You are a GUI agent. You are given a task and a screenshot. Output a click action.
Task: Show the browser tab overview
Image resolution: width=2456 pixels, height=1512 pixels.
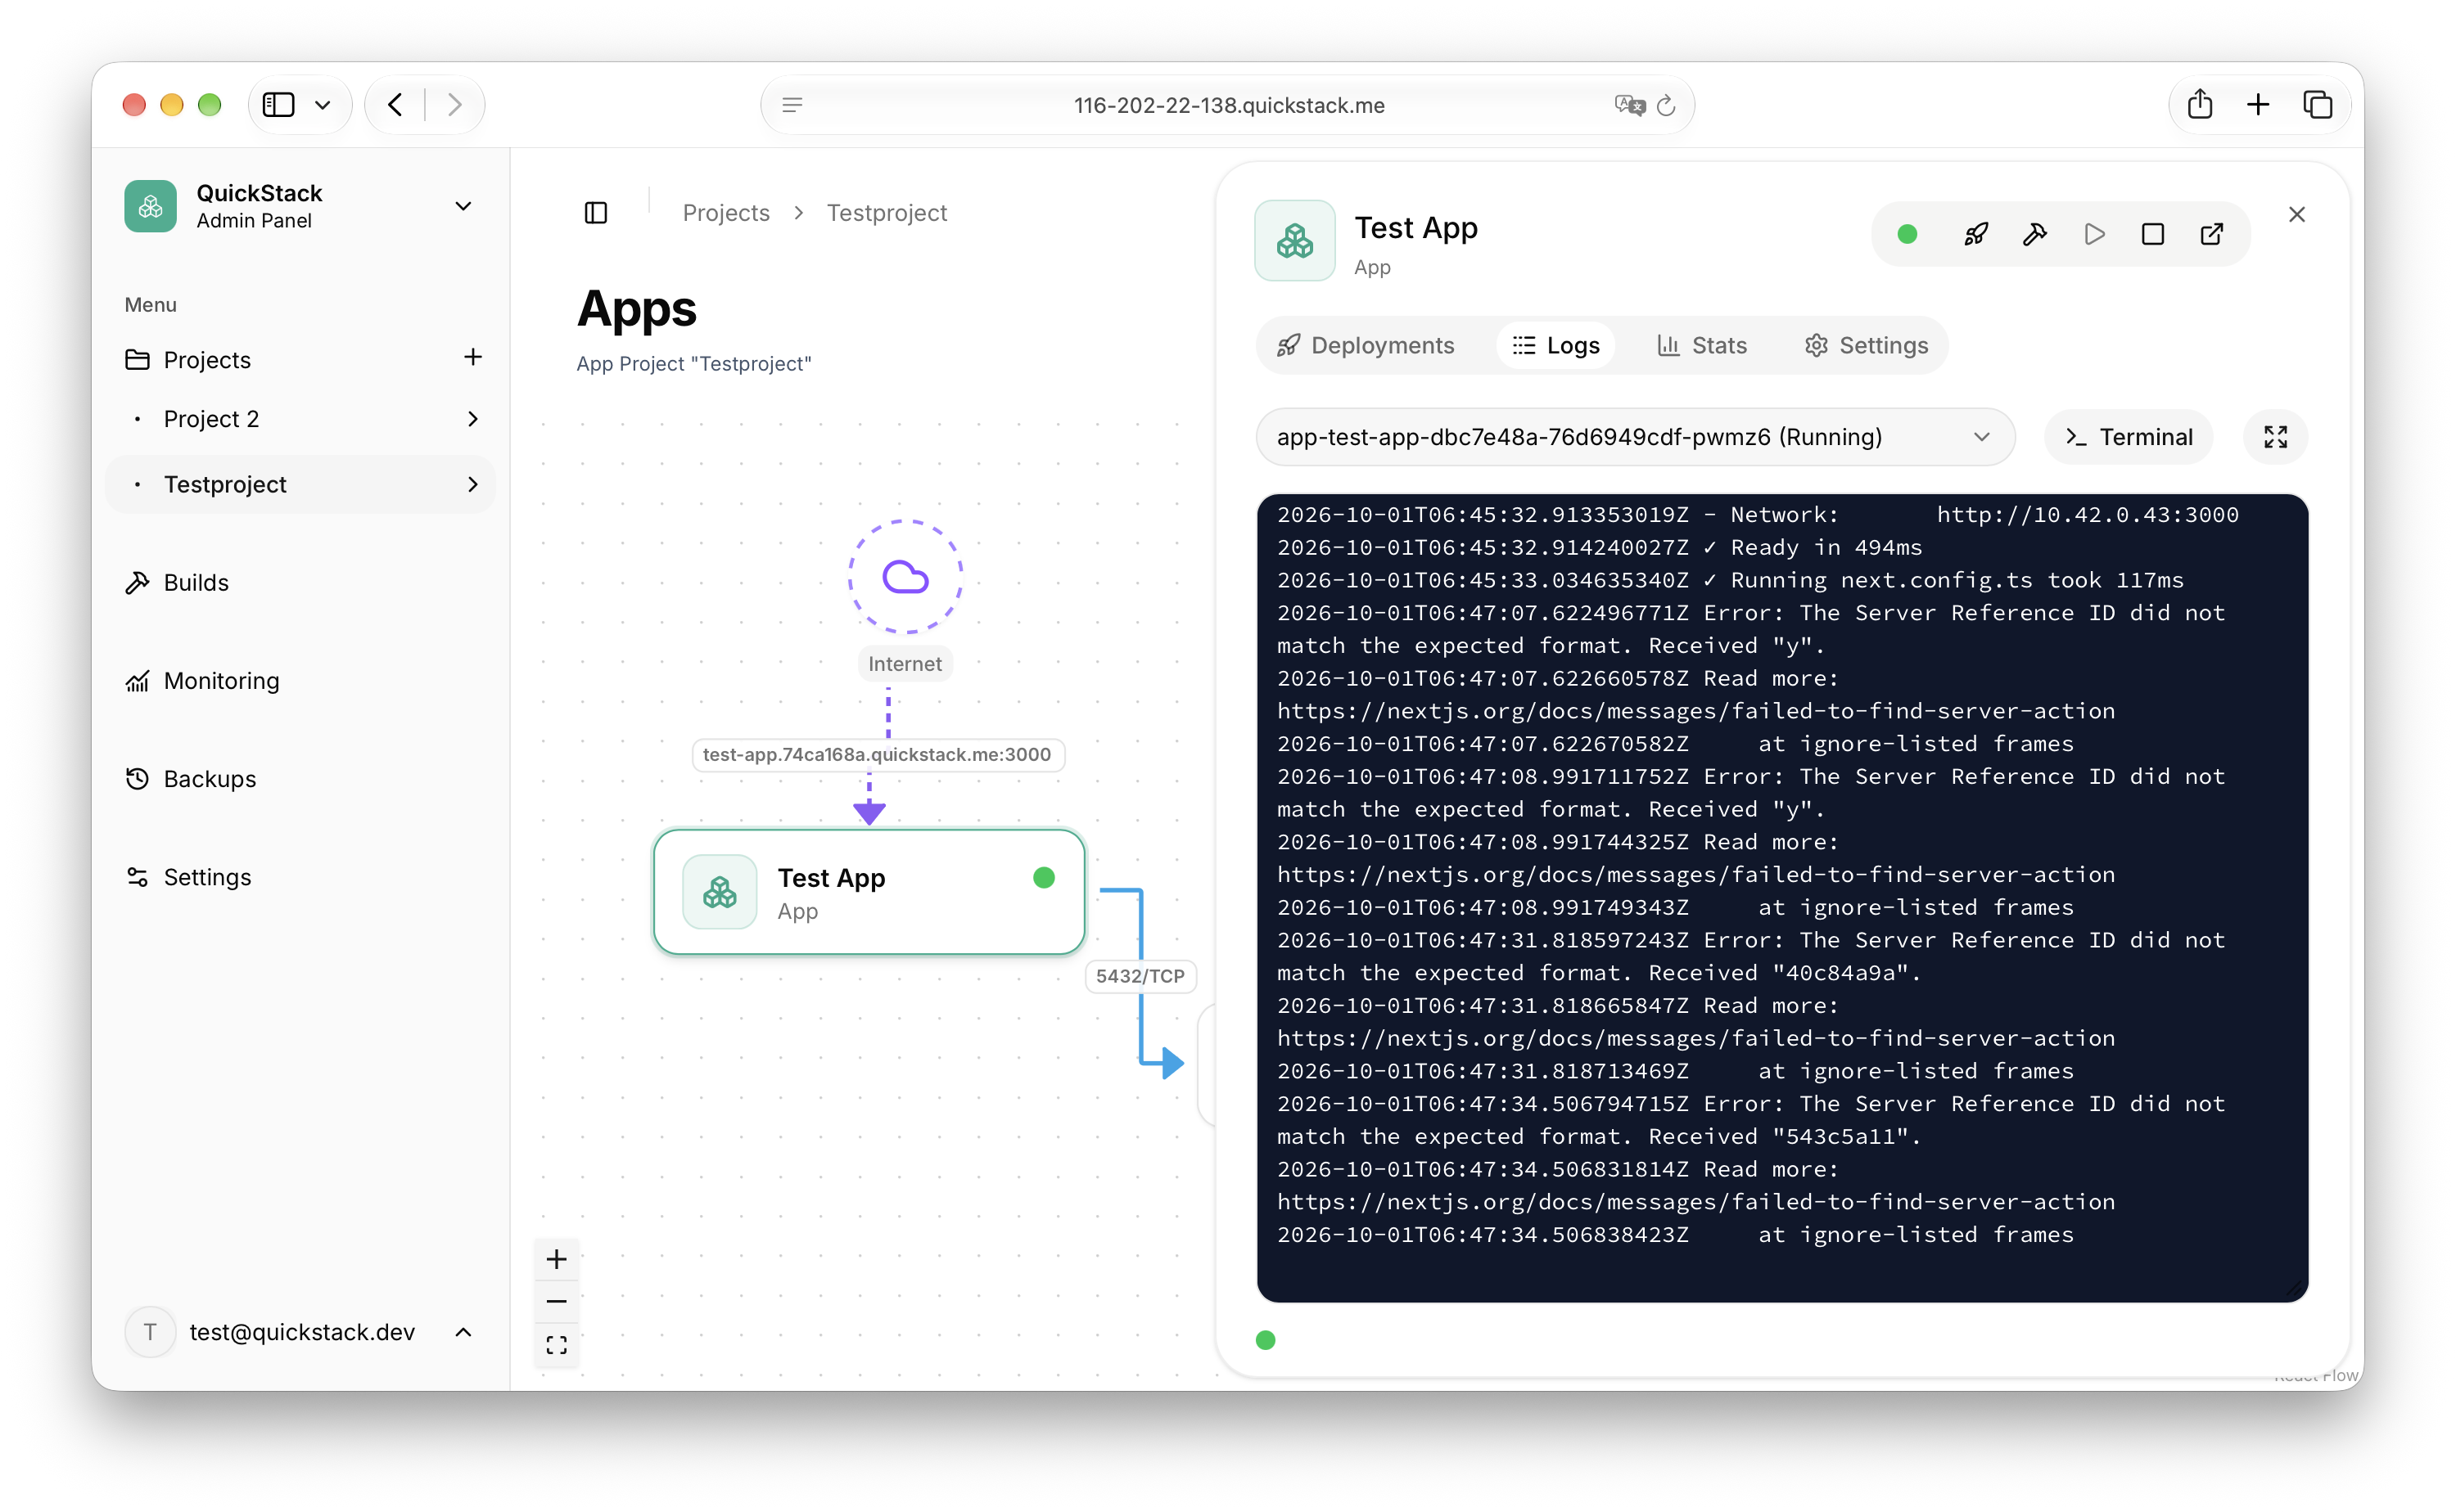[2318, 104]
